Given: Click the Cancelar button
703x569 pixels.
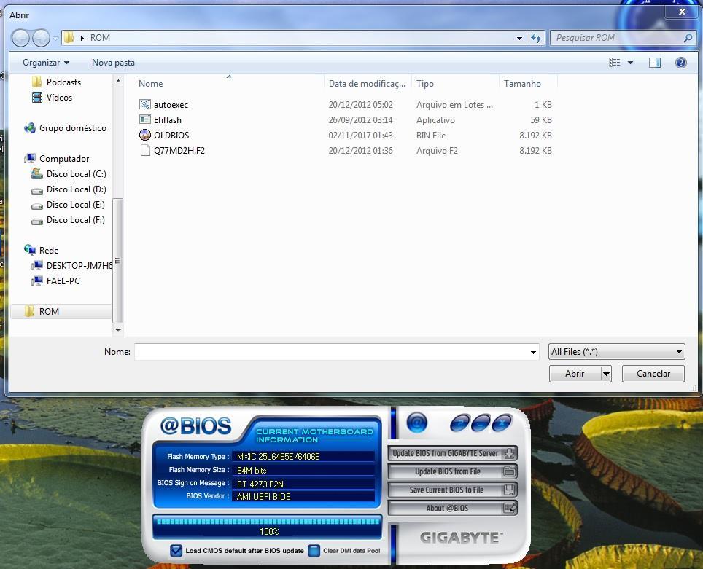Looking at the screenshot, I should (x=653, y=374).
